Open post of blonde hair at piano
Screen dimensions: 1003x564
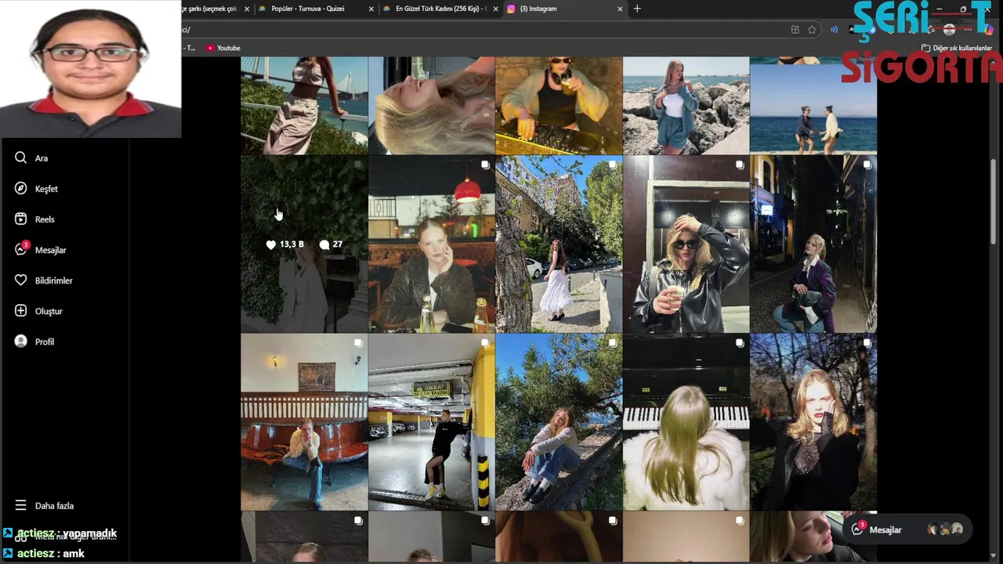(x=686, y=422)
